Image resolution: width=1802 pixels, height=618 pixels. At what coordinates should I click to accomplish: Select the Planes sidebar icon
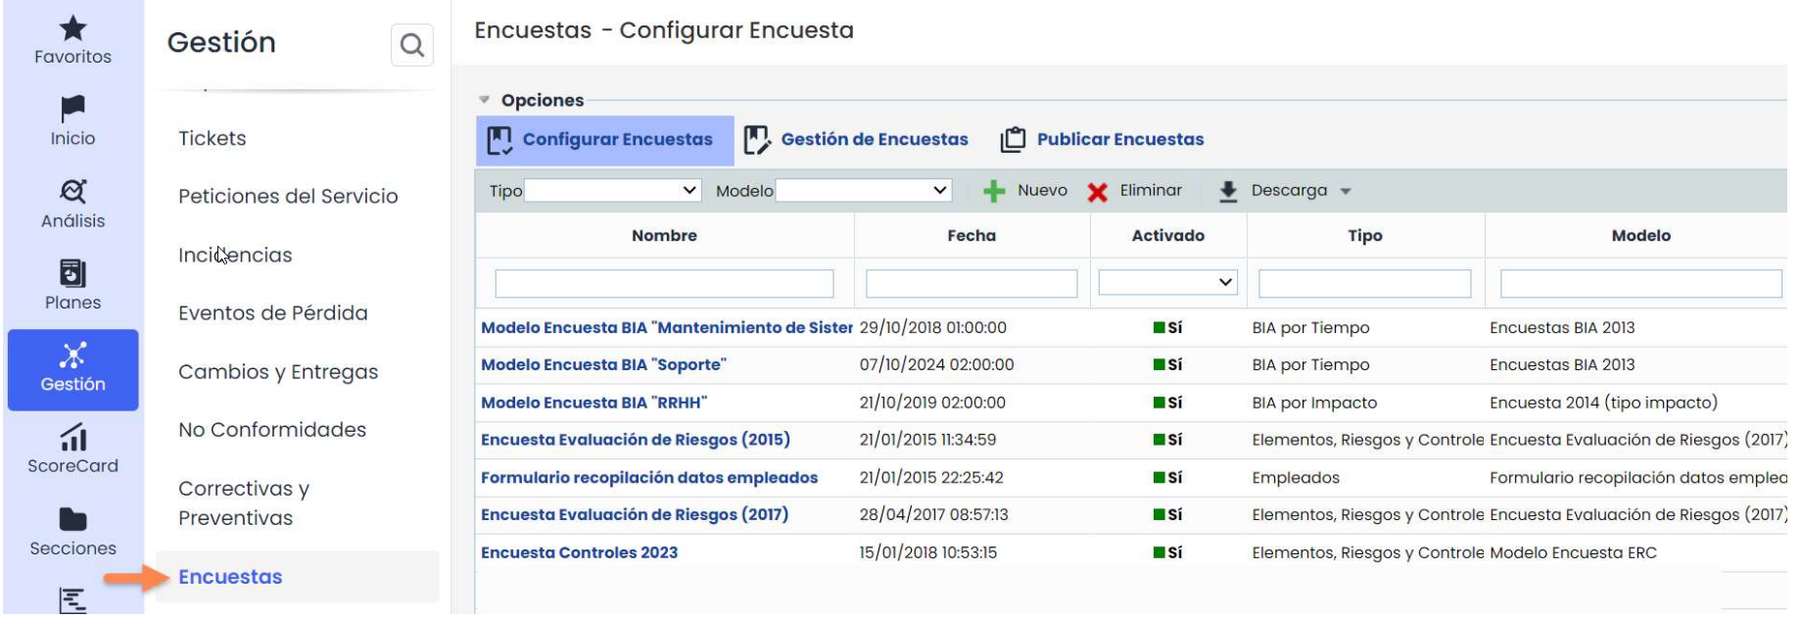(x=72, y=273)
